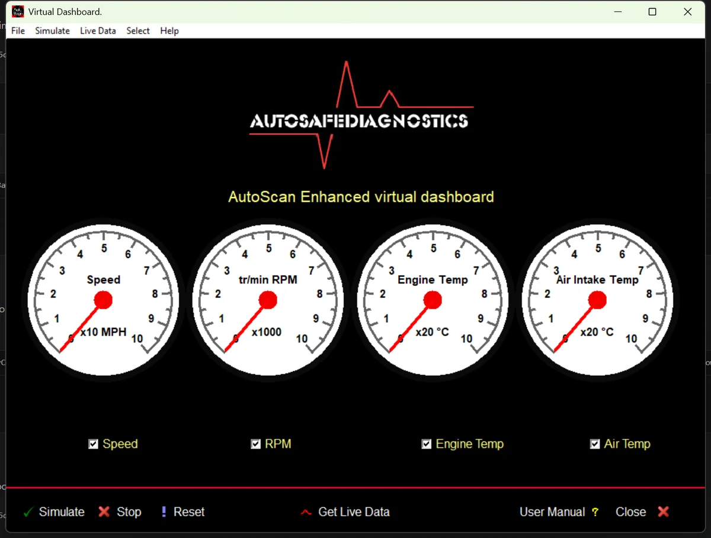The height and width of the screenshot is (538, 711).
Task: Click the "Speed" title inside the first gauge
Action: (x=104, y=280)
